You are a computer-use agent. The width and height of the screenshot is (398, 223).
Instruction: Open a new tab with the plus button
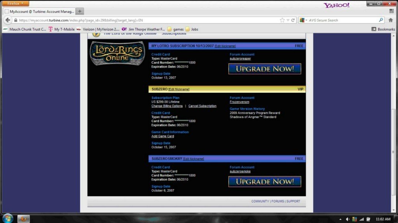click(x=80, y=11)
